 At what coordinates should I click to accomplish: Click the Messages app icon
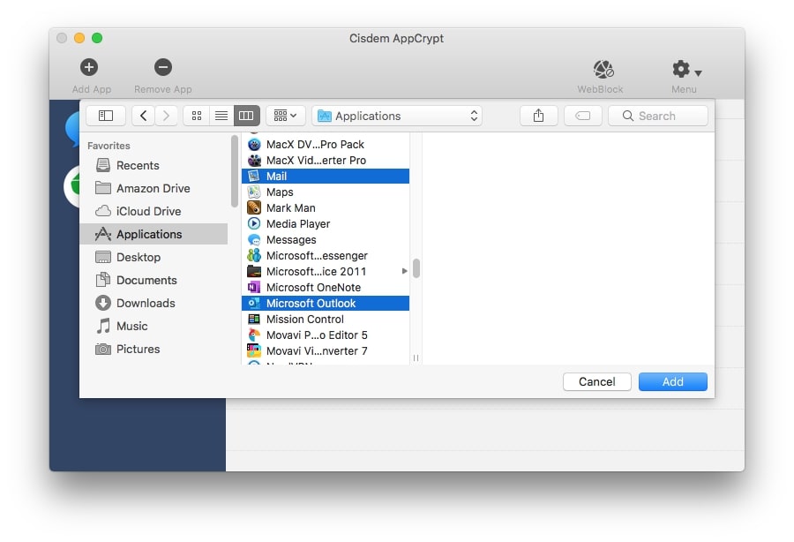[x=254, y=239]
